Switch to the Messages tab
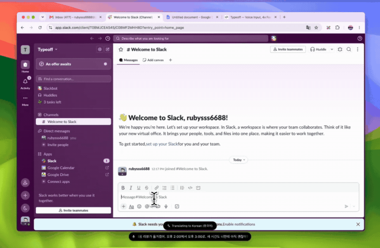 click(x=128, y=60)
